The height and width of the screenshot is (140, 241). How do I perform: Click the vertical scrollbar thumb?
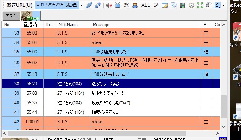(x=223, y=107)
